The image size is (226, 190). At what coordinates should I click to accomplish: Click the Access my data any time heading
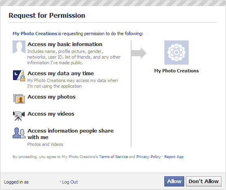[x=61, y=74]
